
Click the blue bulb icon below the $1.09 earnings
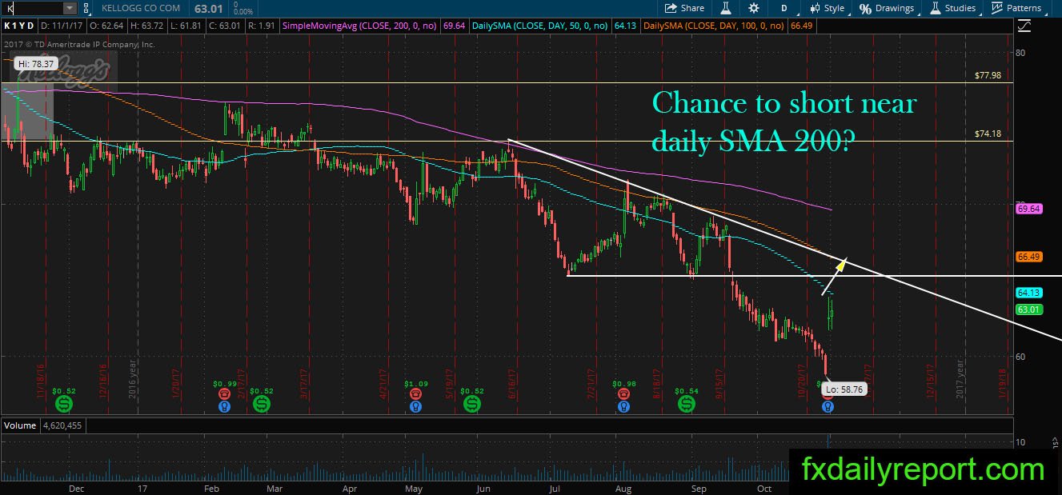415,406
